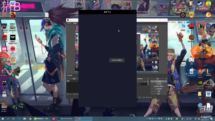The width and height of the screenshot is (215, 121).
Task: Click the OBS preview canvas thumbnail
Action: [148, 49]
